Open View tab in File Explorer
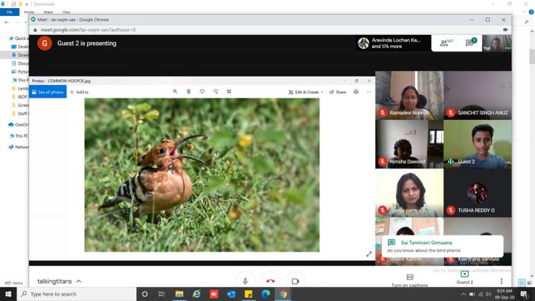535x301 pixels. click(66, 12)
